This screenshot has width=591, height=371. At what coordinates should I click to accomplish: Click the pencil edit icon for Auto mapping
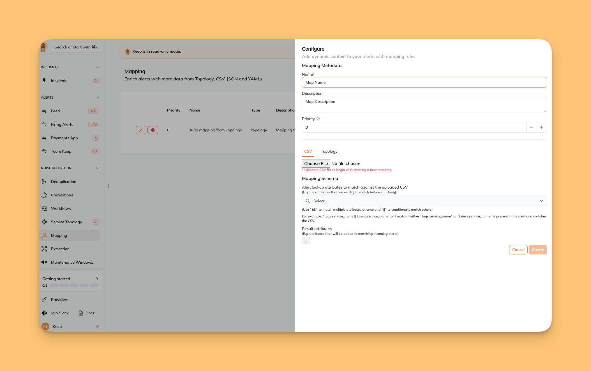coord(141,130)
